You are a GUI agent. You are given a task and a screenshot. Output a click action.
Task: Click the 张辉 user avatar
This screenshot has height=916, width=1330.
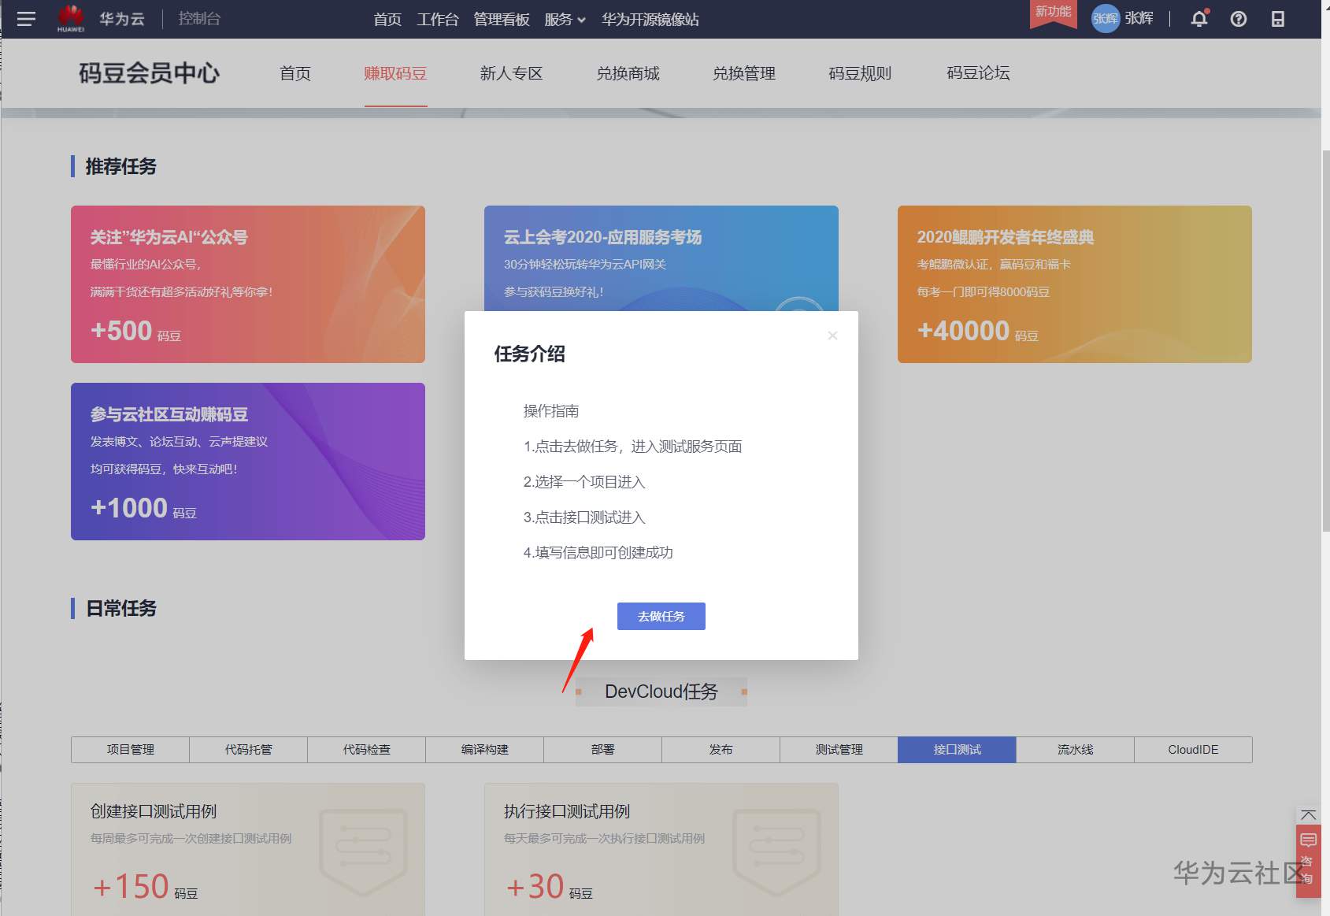pyautogui.click(x=1106, y=19)
